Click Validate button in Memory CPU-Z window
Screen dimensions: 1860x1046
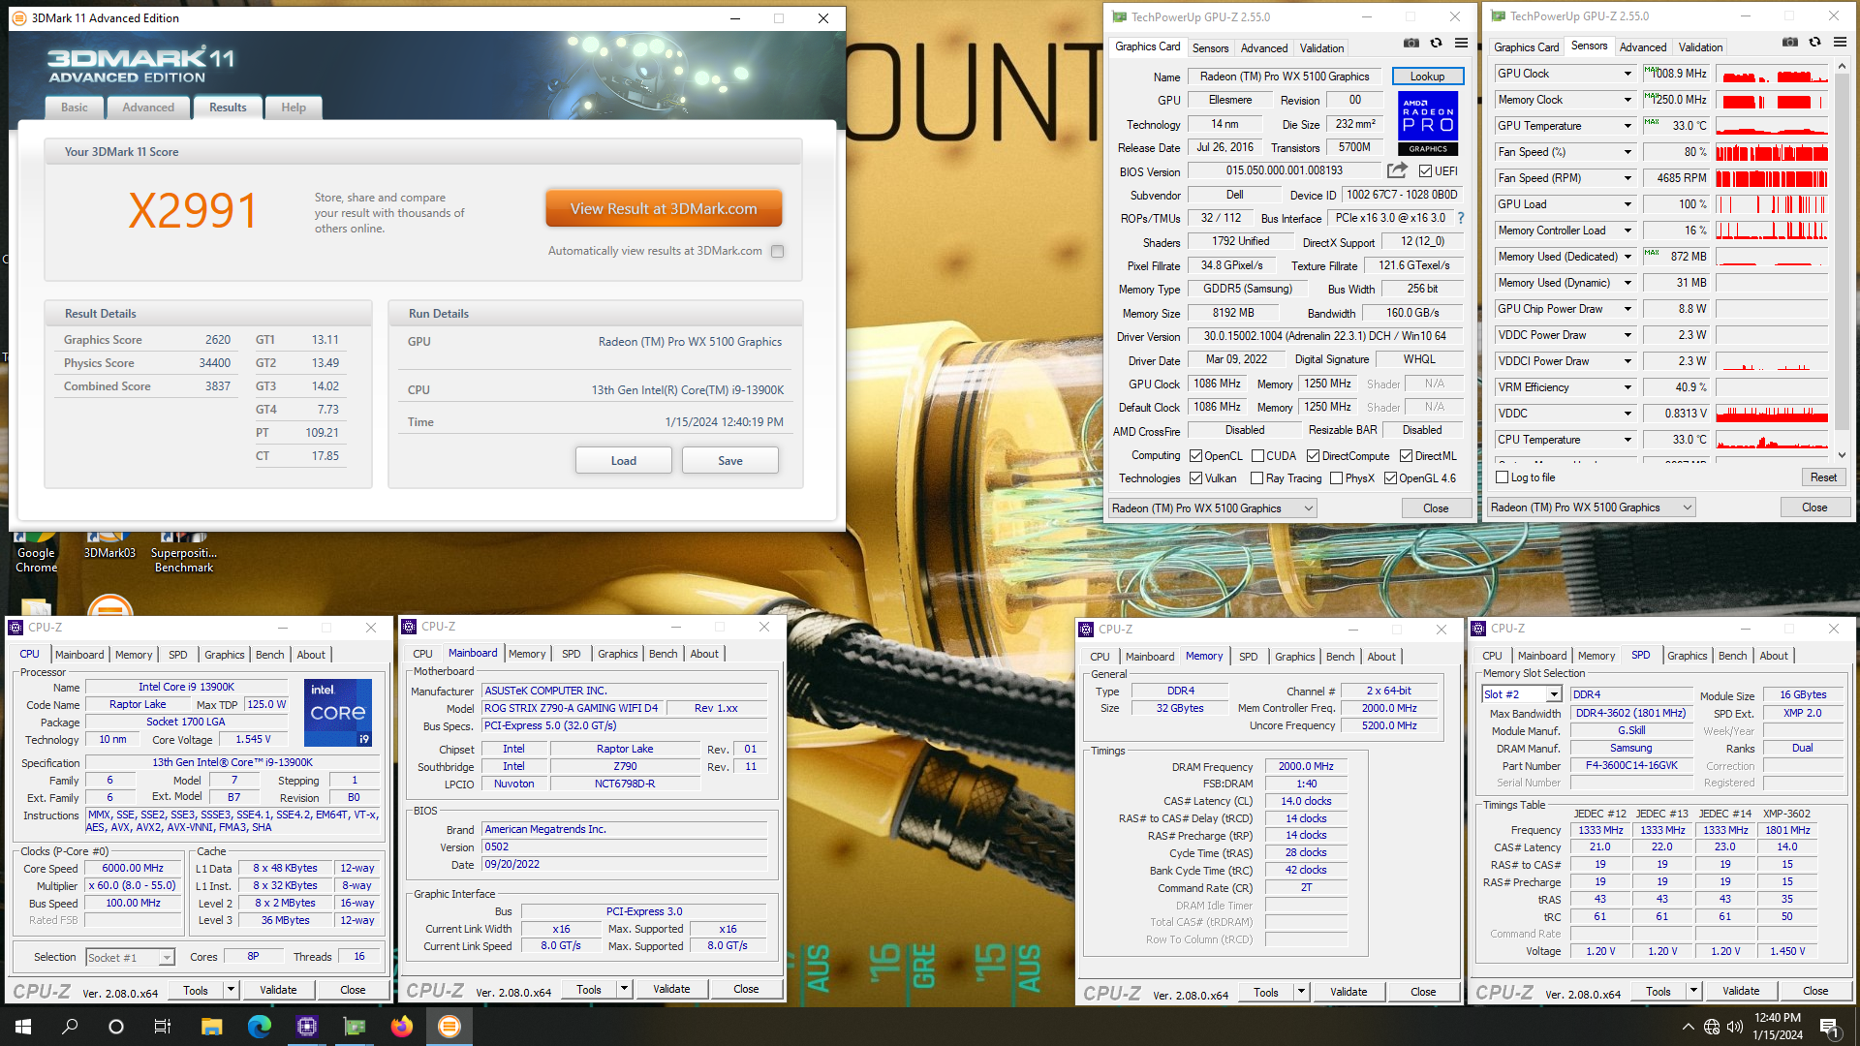pyautogui.click(x=1348, y=992)
